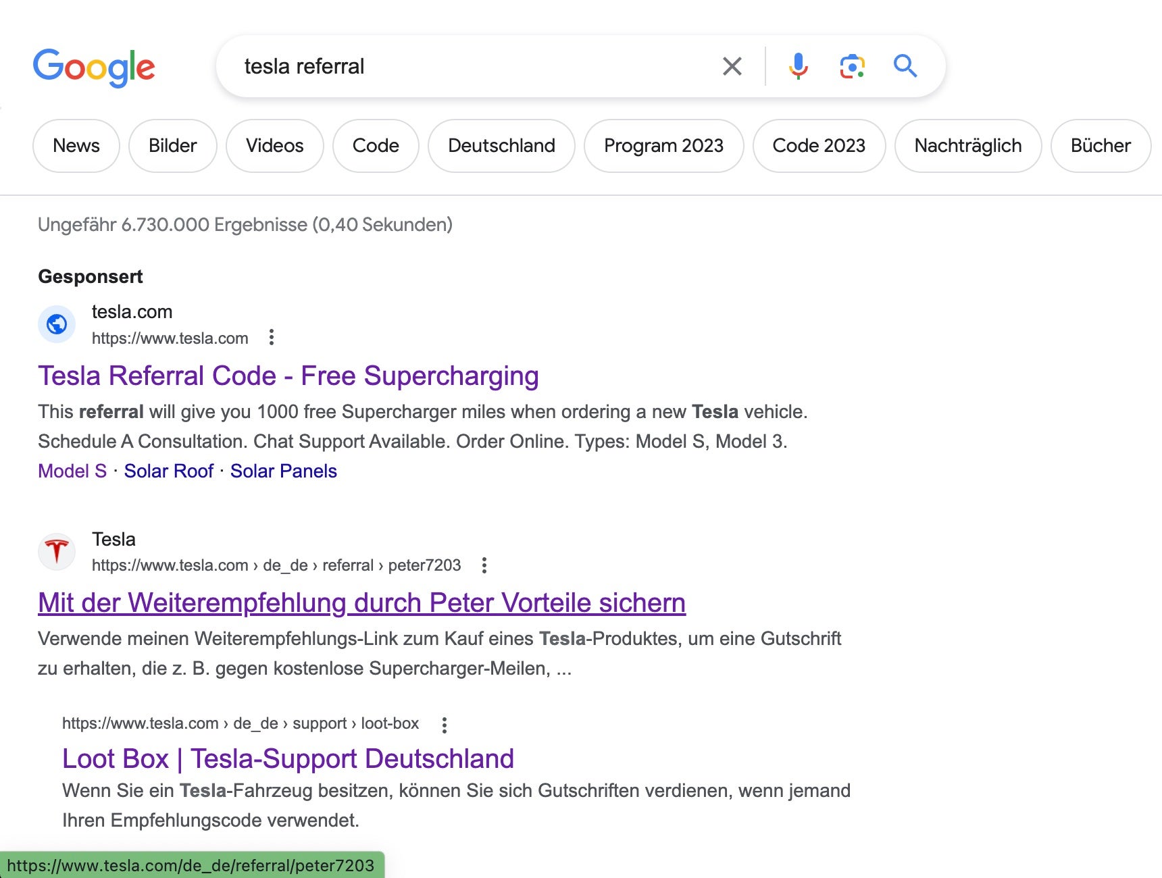The width and height of the screenshot is (1162, 878).
Task: Click the Mit der Weiterempfehlung heading
Action: [361, 602]
